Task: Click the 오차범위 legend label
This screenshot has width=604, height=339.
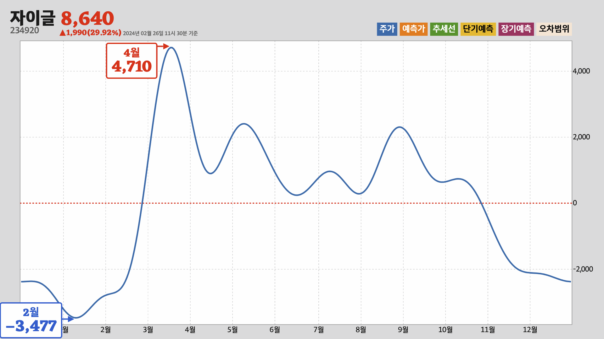Action: pos(554,29)
